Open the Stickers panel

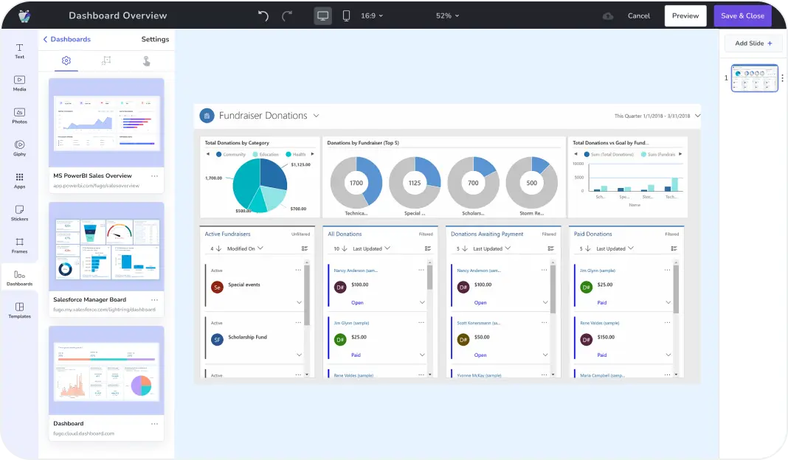click(20, 213)
